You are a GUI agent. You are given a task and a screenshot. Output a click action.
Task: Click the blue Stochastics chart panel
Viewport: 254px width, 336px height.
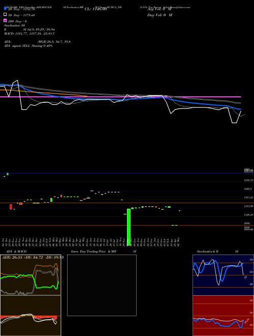(223, 275)
